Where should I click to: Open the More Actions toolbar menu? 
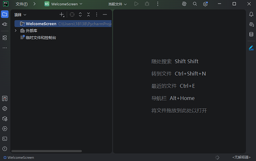[x=157, y=4]
